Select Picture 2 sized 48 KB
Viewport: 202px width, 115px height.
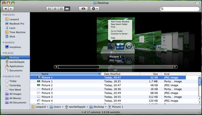[108, 85]
